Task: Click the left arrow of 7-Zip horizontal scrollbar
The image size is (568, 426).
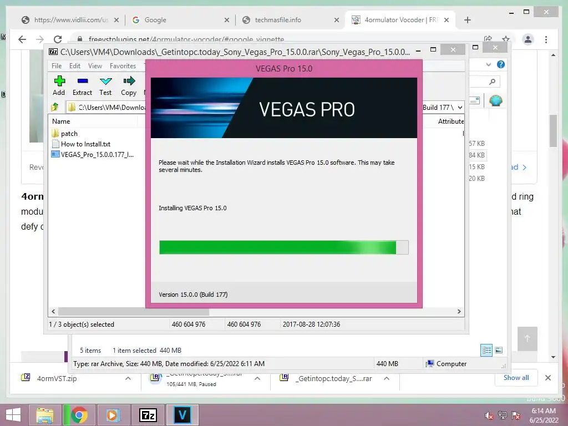Action: point(53,312)
